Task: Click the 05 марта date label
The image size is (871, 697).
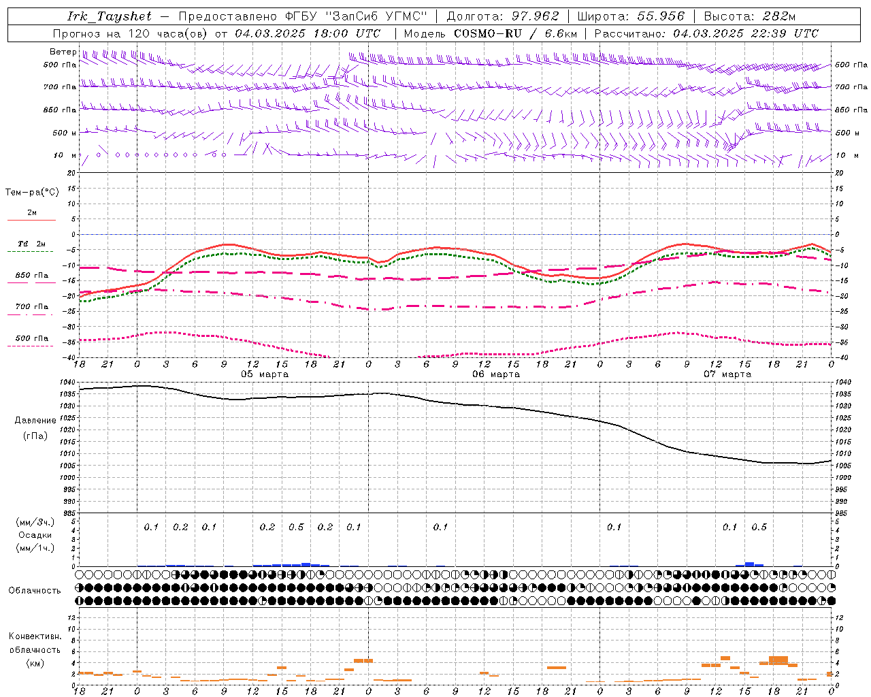Action: point(265,374)
